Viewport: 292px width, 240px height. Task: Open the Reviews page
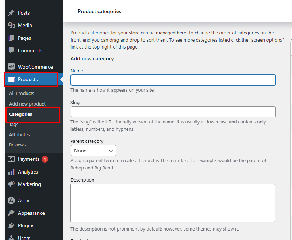tap(17, 145)
